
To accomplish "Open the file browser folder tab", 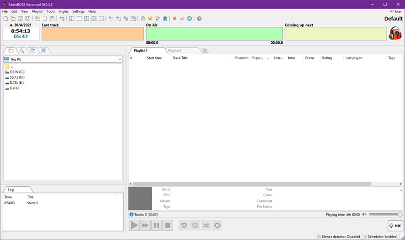I will point(11,50).
